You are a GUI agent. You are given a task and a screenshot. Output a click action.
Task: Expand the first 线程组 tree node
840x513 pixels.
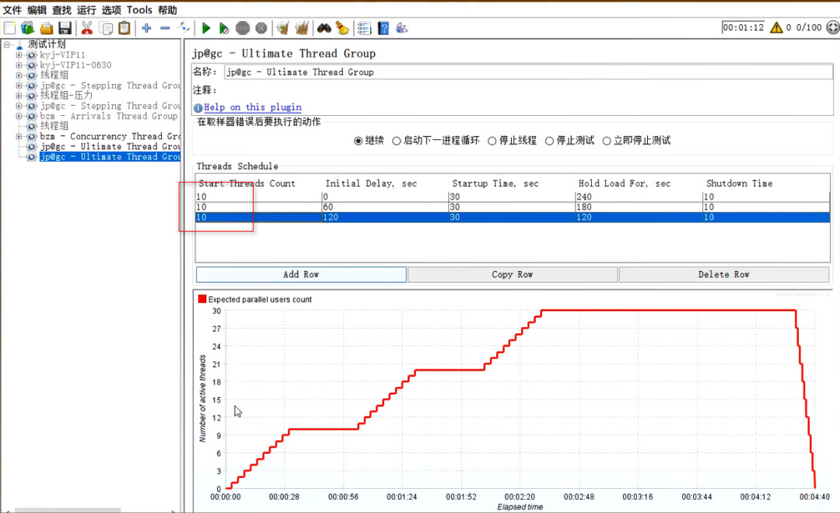(19, 75)
